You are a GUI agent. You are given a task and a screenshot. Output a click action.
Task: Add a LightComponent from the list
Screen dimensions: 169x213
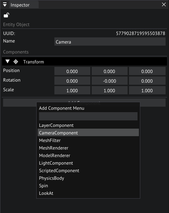click(88, 163)
